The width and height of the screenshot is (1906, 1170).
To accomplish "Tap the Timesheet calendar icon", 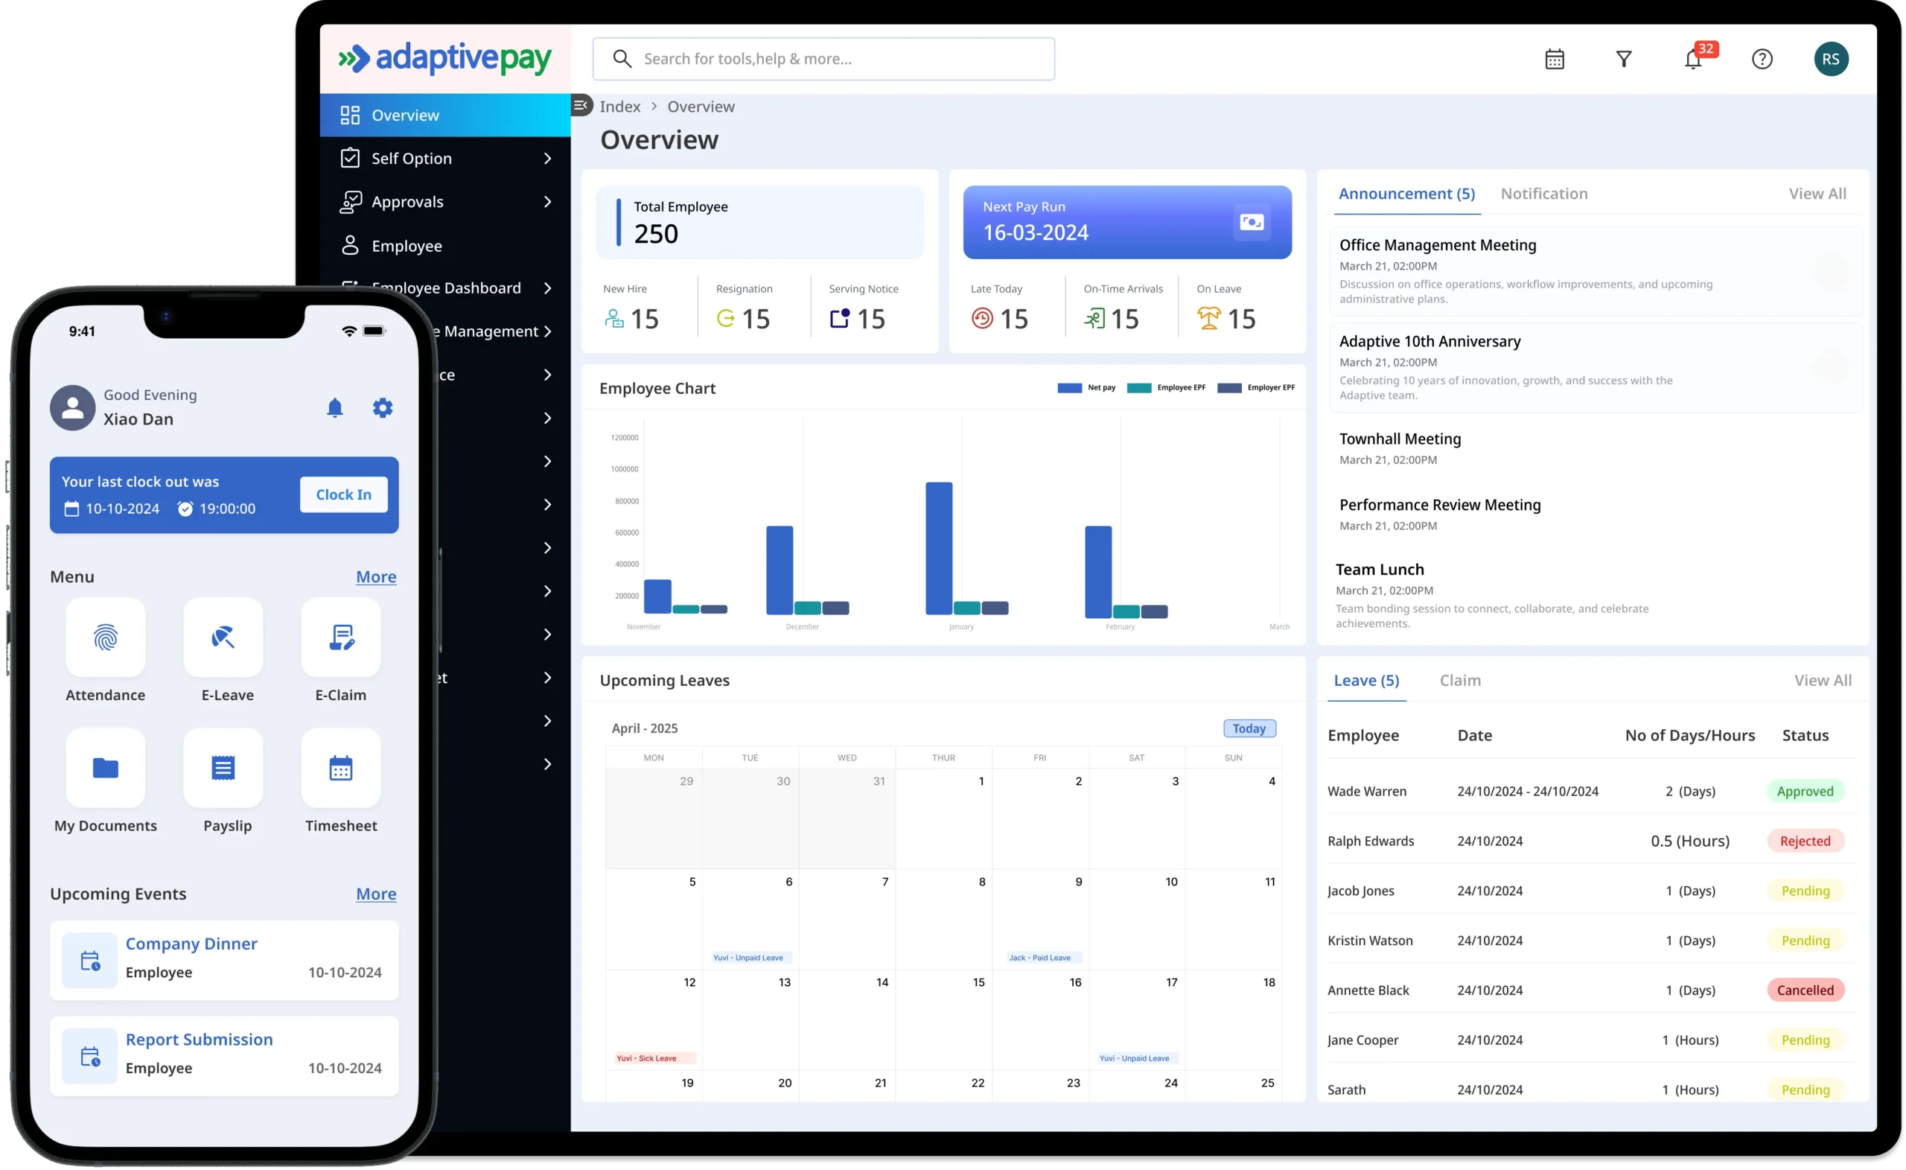I will 341,769.
